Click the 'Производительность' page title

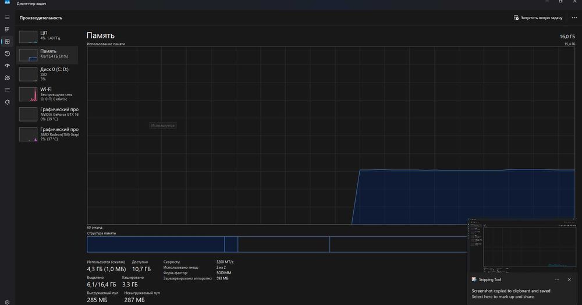(41, 18)
